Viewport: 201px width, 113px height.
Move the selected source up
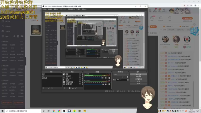(73, 88)
